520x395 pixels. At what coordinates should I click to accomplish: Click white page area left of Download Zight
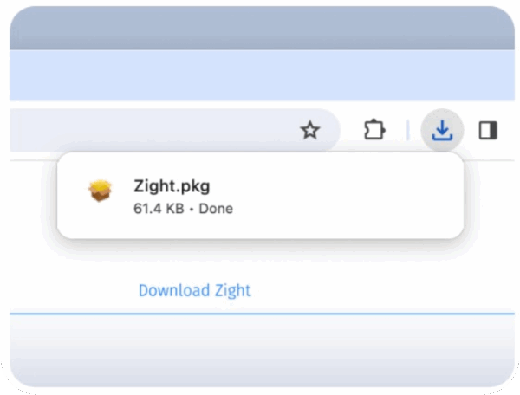[69, 290]
